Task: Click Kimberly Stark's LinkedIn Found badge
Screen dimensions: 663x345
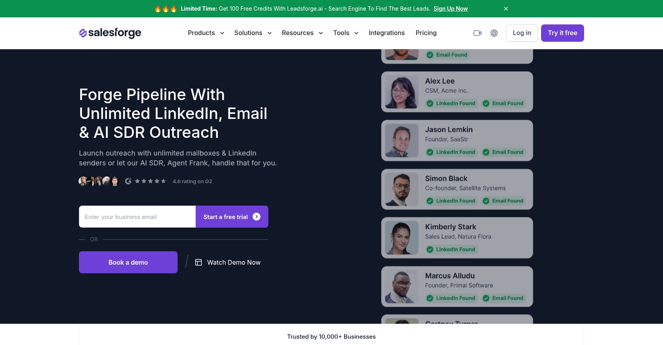Action: point(451,249)
